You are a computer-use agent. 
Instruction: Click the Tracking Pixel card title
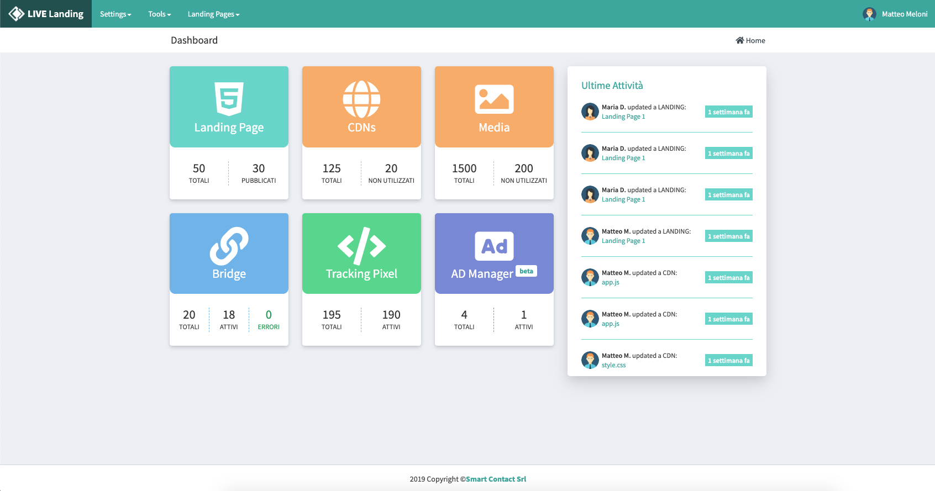click(361, 274)
